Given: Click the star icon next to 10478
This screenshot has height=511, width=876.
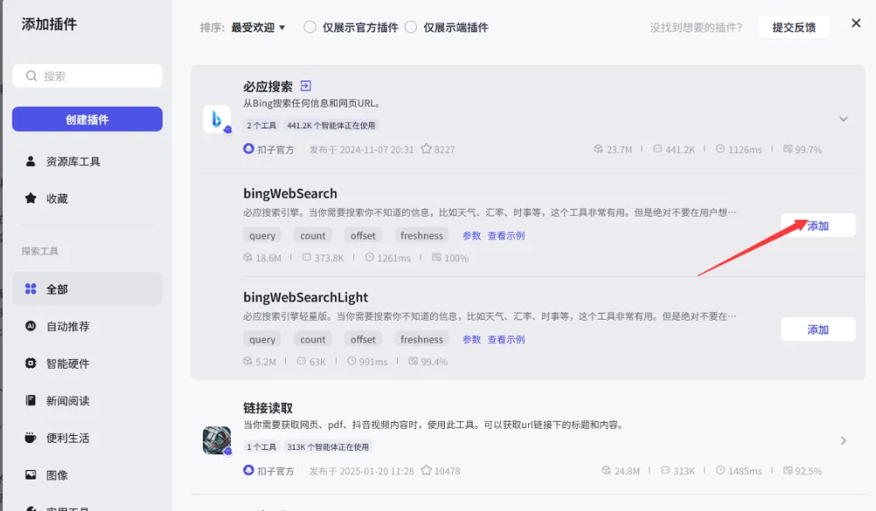Looking at the screenshot, I should coord(427,470).
